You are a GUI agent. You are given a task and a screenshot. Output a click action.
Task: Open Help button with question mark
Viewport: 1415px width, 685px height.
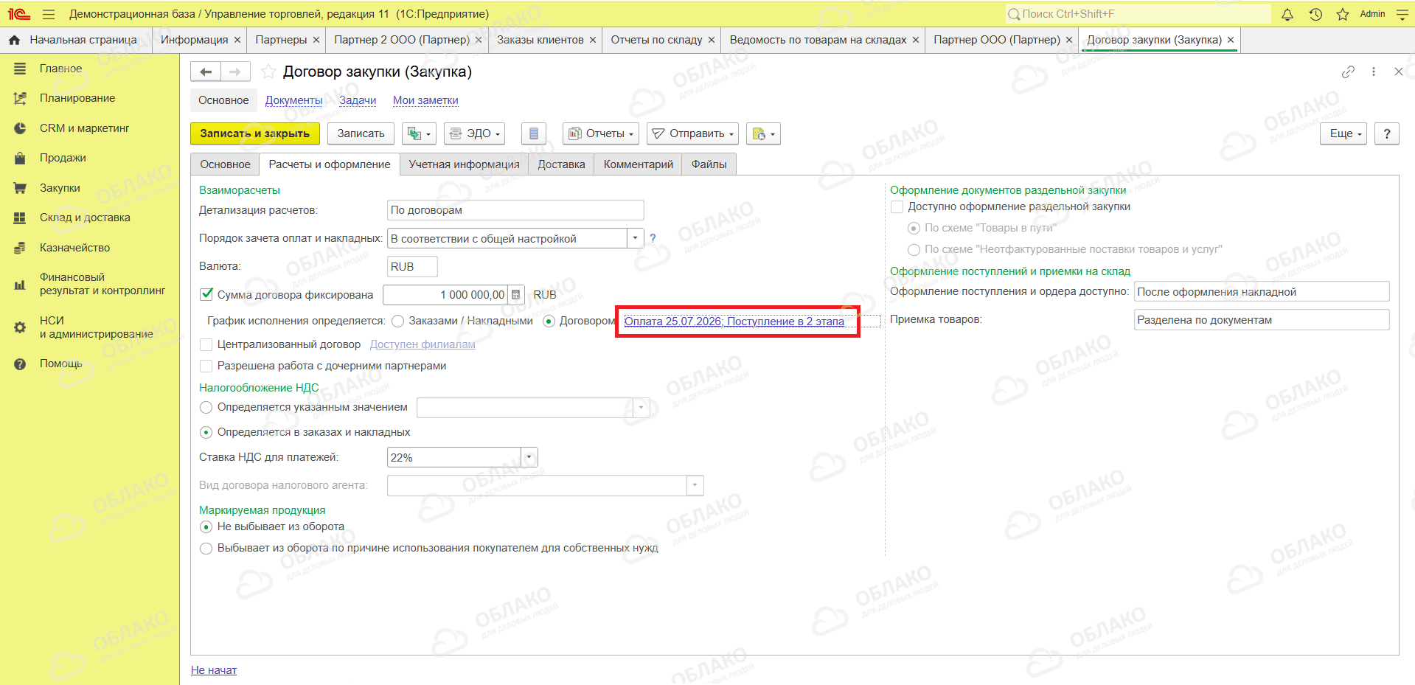1387,133
